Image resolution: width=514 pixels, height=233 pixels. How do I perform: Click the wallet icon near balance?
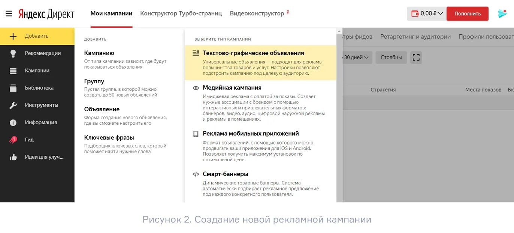[x=415, y=13]
